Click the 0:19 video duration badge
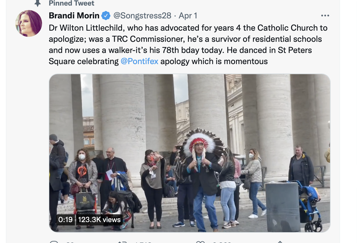The width and height of the screenshot is (357, 243). (65, 220)
